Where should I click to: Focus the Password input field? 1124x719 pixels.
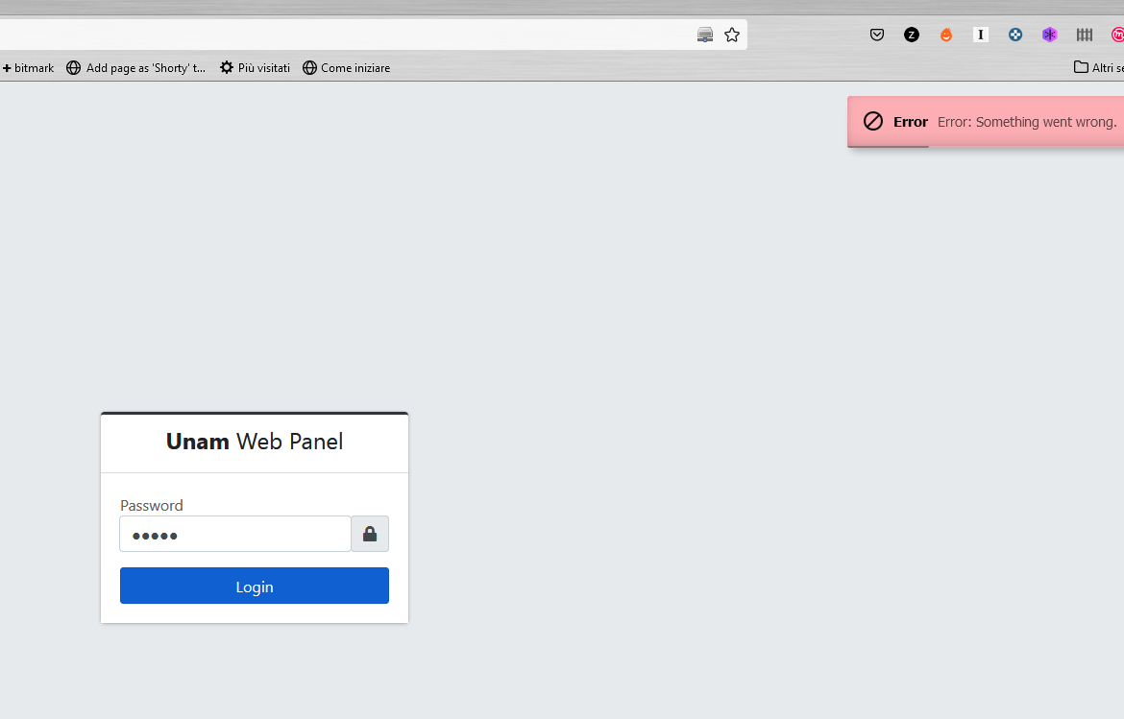pyautogui.click(x=234, y=534)
